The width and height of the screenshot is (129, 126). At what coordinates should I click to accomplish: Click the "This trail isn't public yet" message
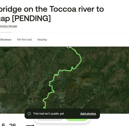point(49,114)
